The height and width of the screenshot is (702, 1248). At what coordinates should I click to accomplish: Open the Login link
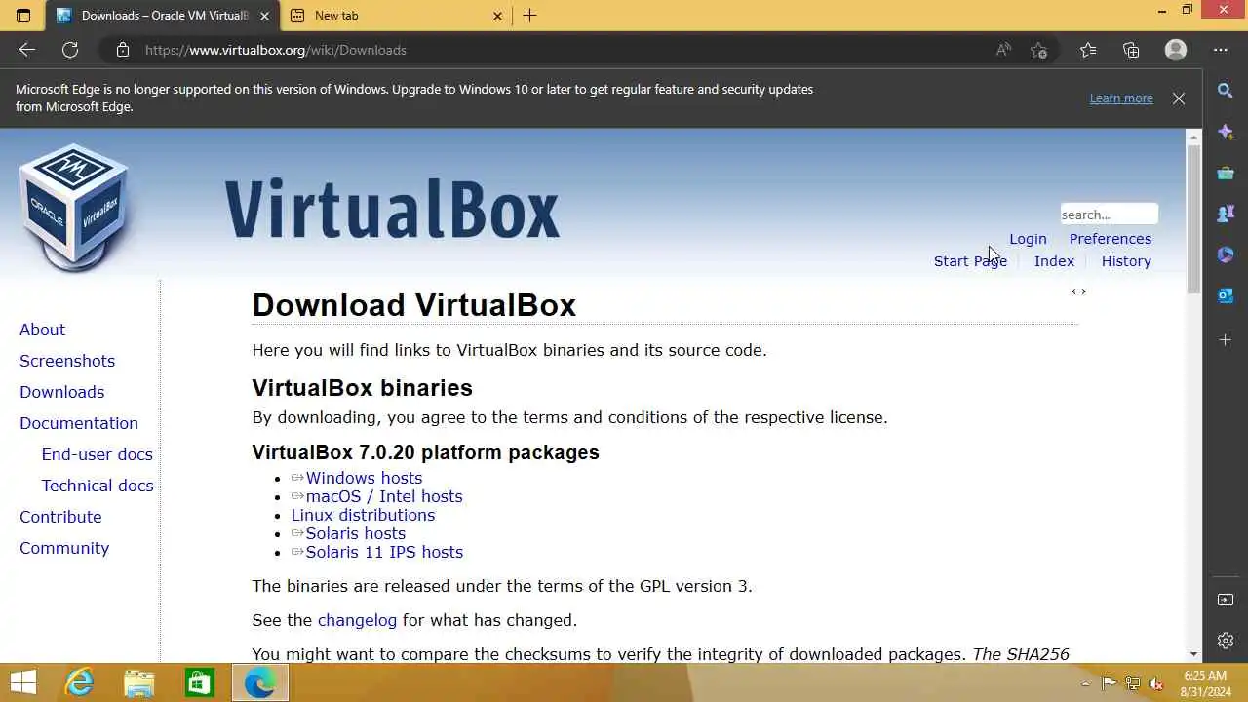point(1028,239)
